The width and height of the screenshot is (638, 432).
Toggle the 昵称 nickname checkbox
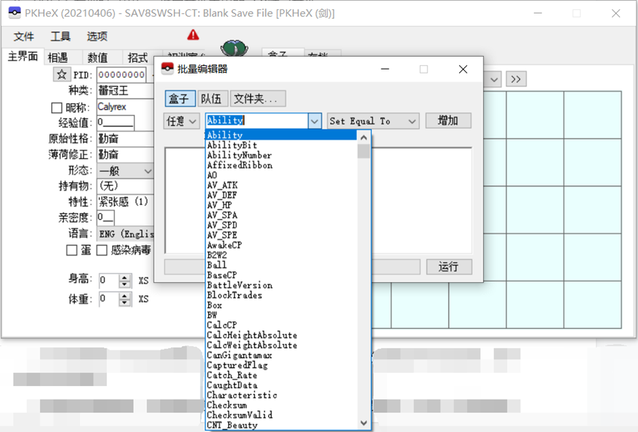coord(57,108)
